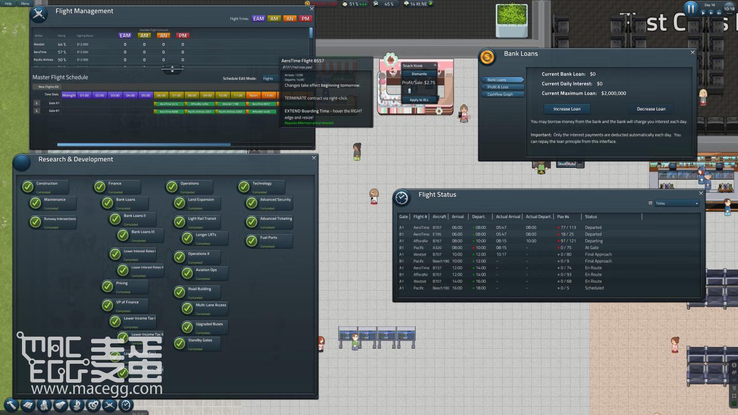The height and width of the screenshot is (415, 738).
Task: Click the Flight Status clock header icon
Action: pos(402,198)
